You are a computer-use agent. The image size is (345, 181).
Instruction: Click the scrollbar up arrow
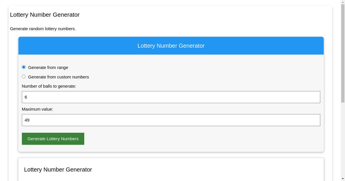[x=343, y=2]
